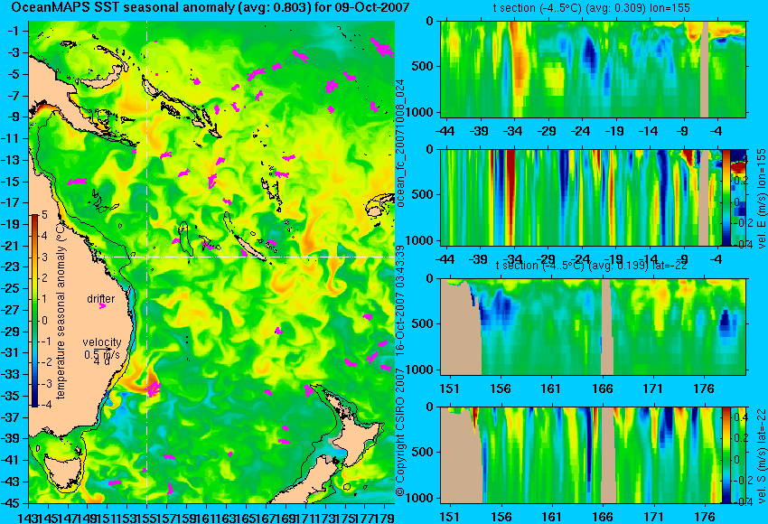The width and height of the screenshot is (768, 524).
Task: Click the '176' tick under the southward velocity section
Action: (705, 517)
